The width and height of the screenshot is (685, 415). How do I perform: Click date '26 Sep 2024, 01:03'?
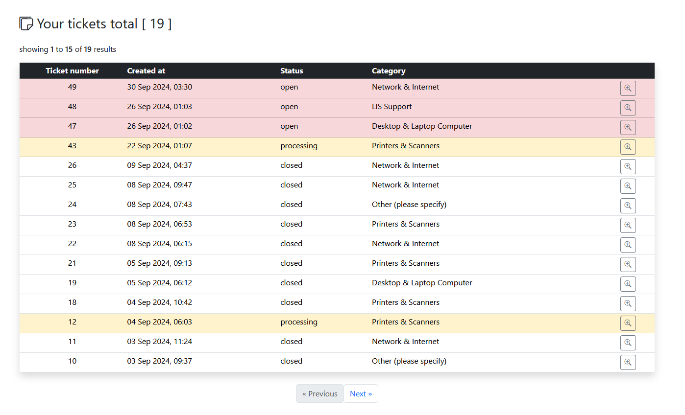point(160,107)
